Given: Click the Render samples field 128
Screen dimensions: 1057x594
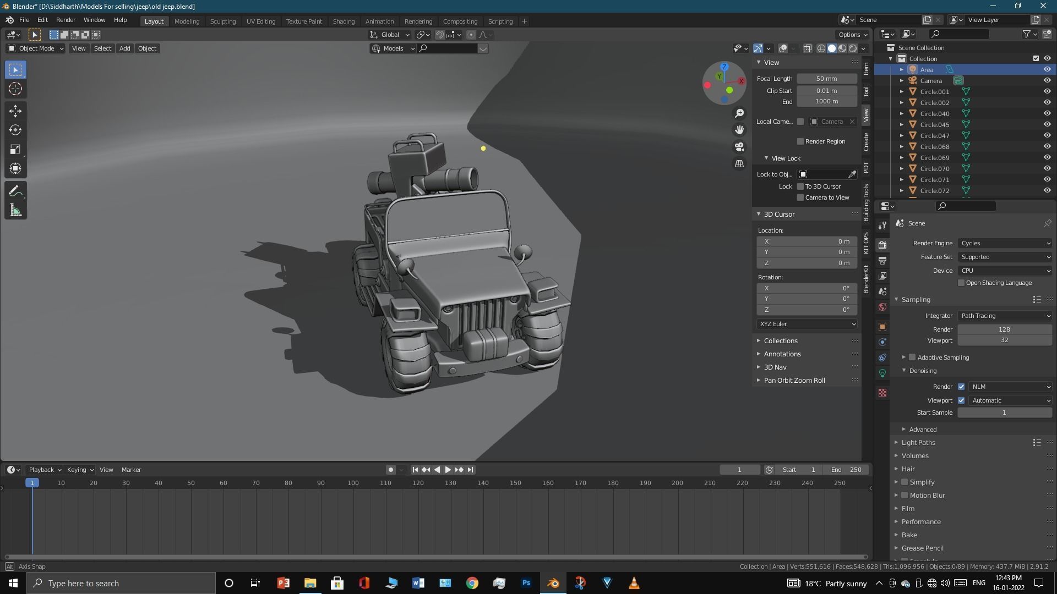Looking at the screenshot, I should [1005, 329].
